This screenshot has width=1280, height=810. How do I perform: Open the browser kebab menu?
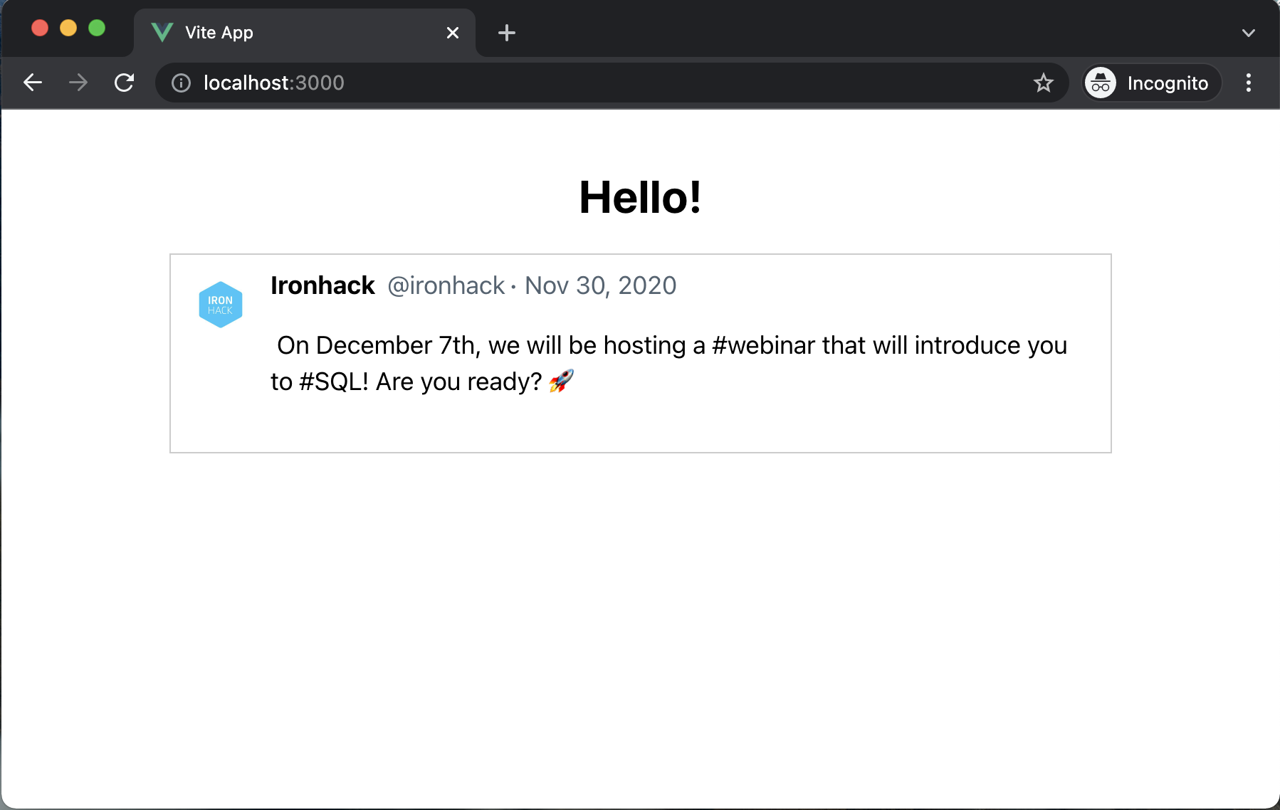pos(1248,83)
